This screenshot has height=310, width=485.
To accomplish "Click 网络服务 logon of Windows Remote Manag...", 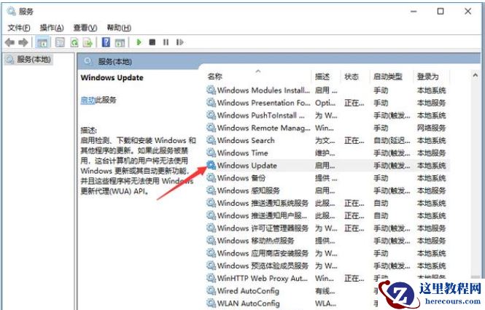I will tap(431, 128).
